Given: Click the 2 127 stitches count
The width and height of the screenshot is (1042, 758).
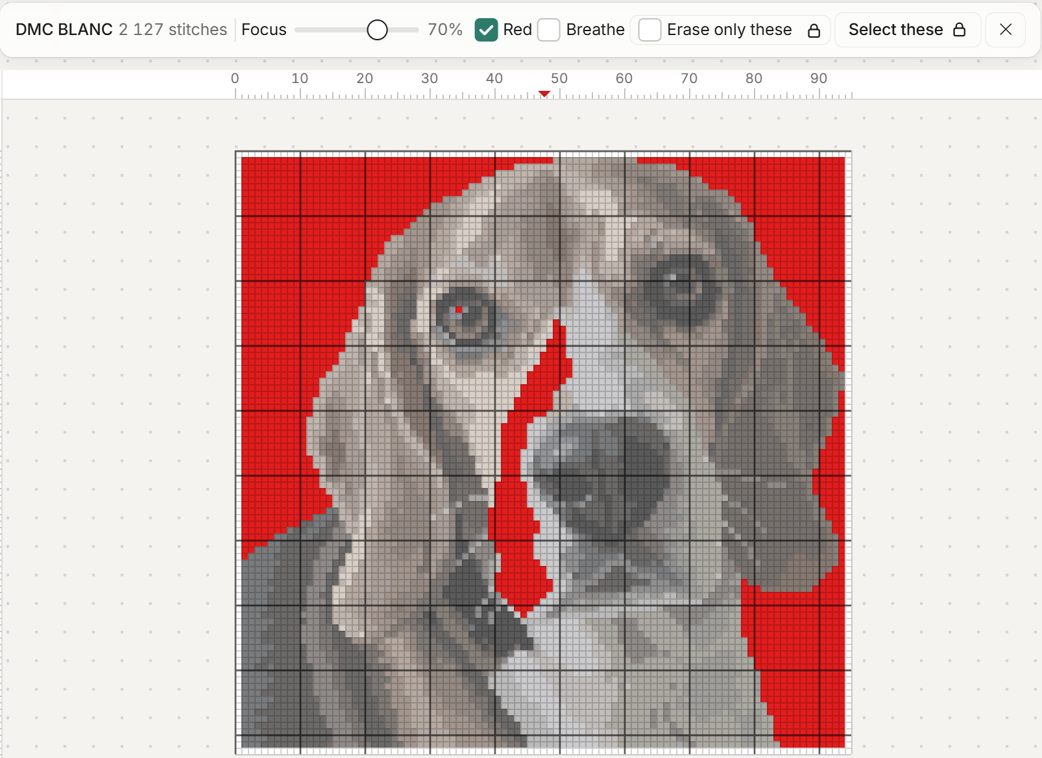Looking at the screenshot, I should tap(173, 30).
